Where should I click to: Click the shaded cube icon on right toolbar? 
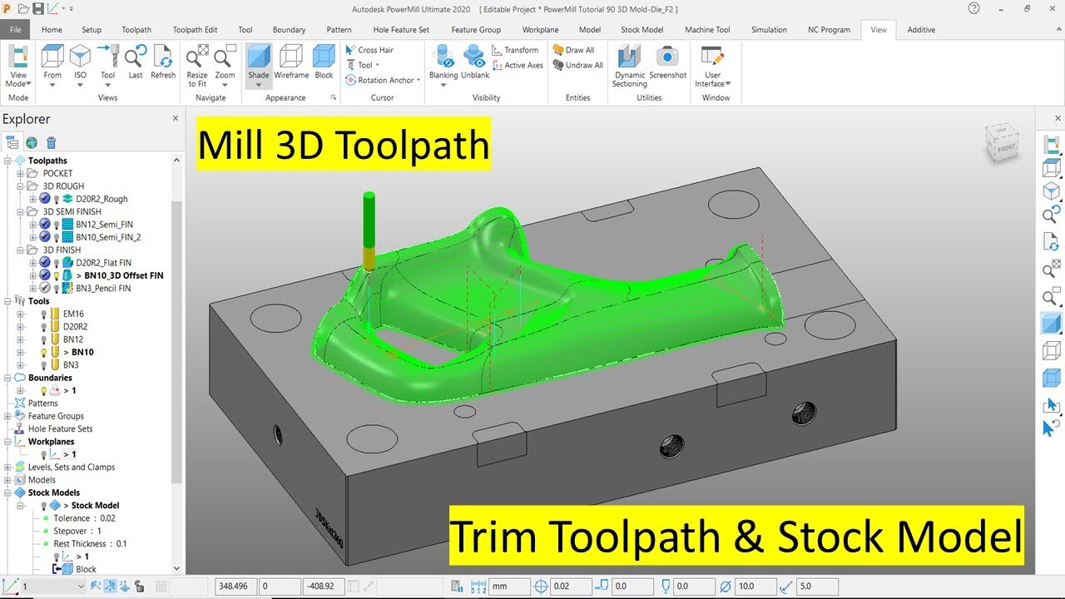pos(1051,324)
